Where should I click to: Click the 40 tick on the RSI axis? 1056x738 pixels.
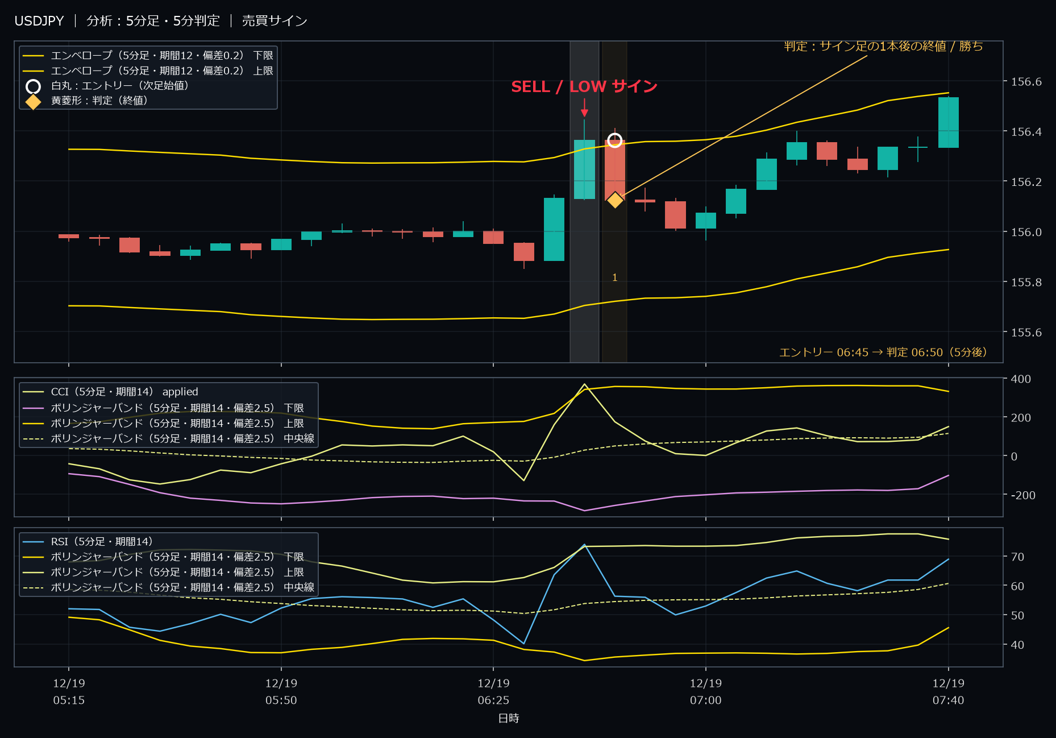coord(1017,645)
